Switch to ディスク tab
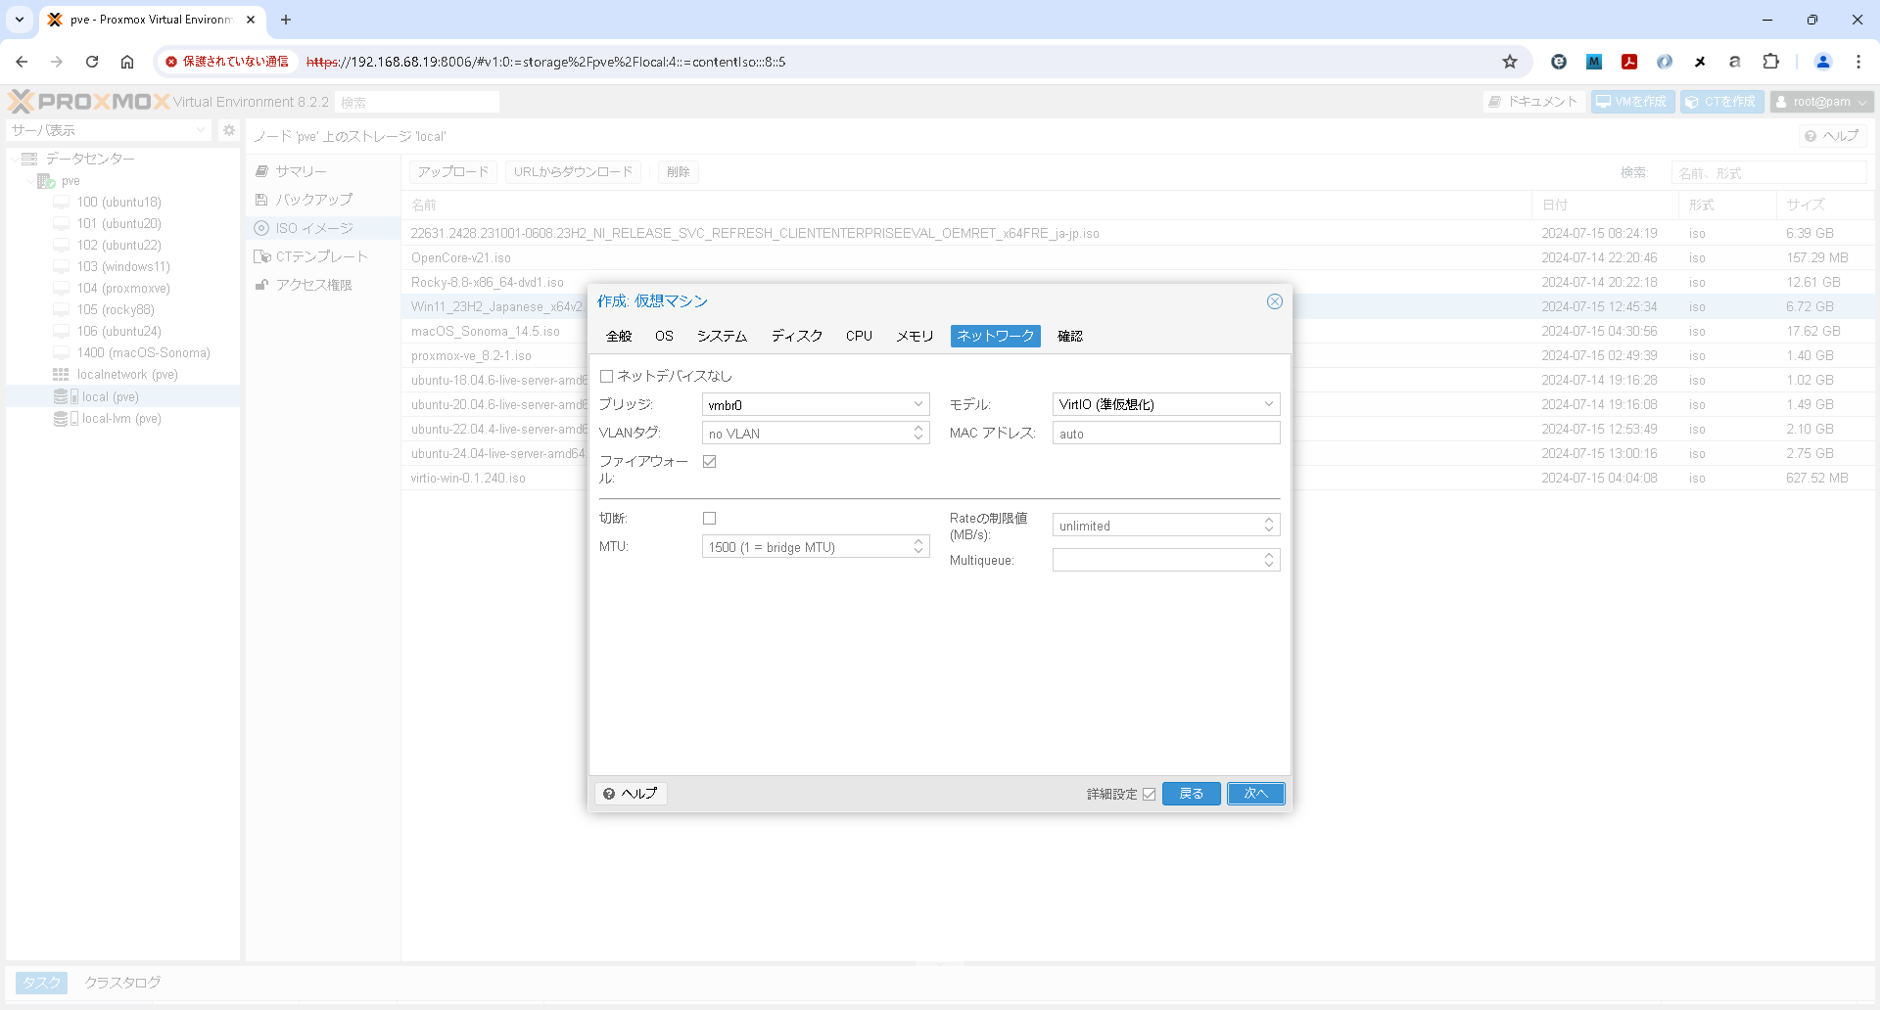The width and height of the screenshot is (1880, 1010). [797, 336]
